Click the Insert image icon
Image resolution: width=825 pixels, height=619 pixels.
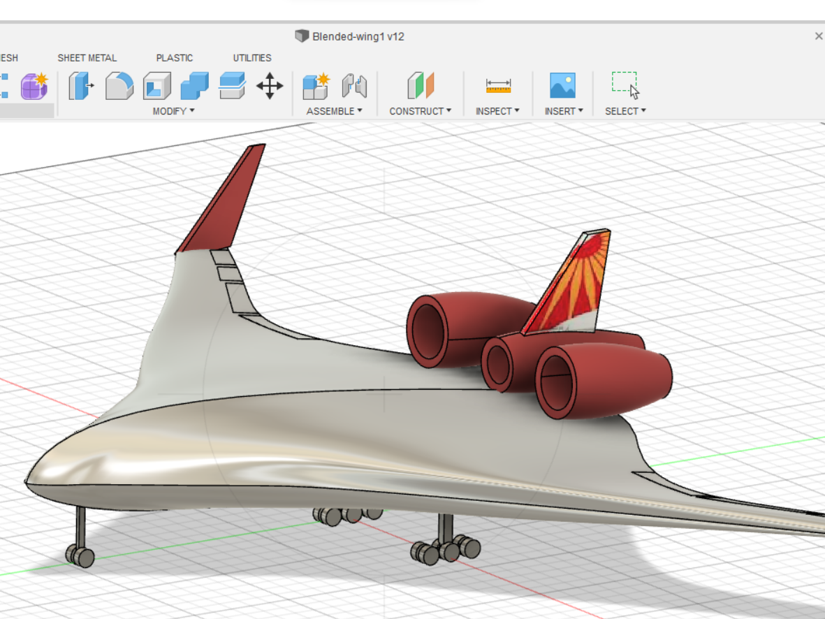[562, 86]
